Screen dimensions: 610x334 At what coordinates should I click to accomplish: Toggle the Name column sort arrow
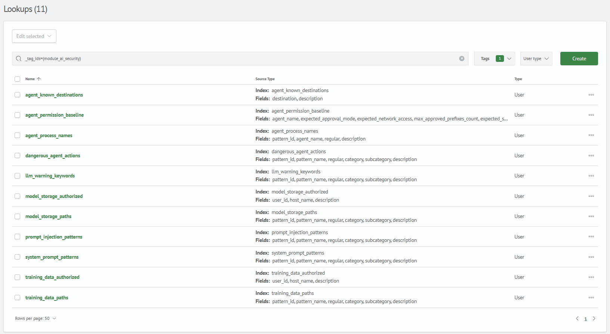[x=39, y=79]
